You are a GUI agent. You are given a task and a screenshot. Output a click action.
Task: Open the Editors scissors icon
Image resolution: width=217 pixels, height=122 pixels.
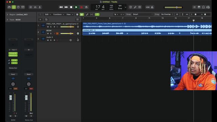pos(40,7)
